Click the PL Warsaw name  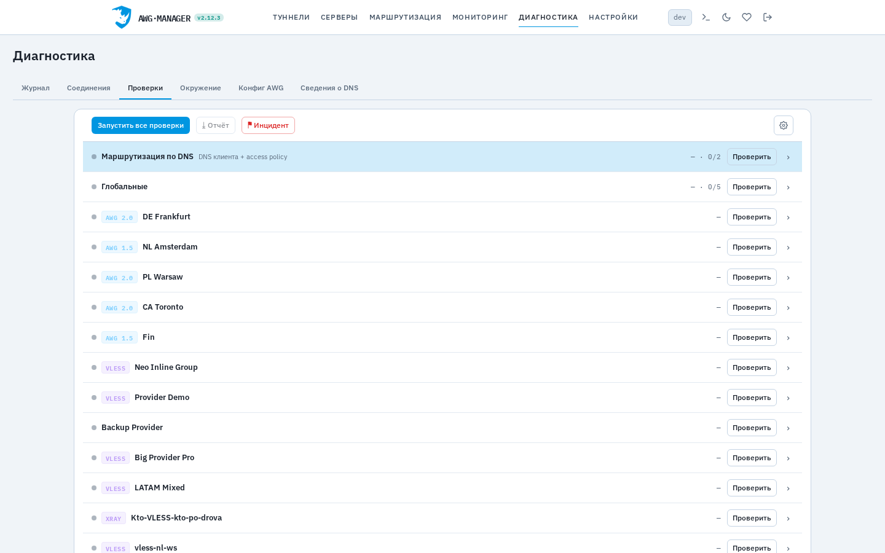click(163, 277)
